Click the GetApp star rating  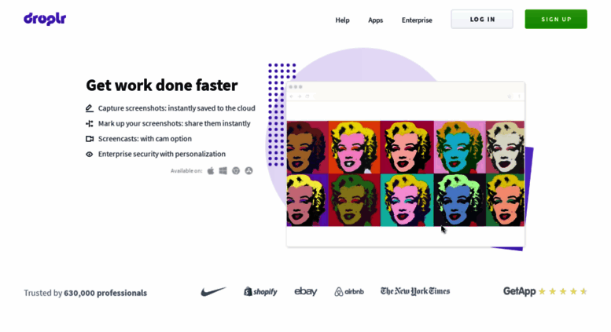563,291
